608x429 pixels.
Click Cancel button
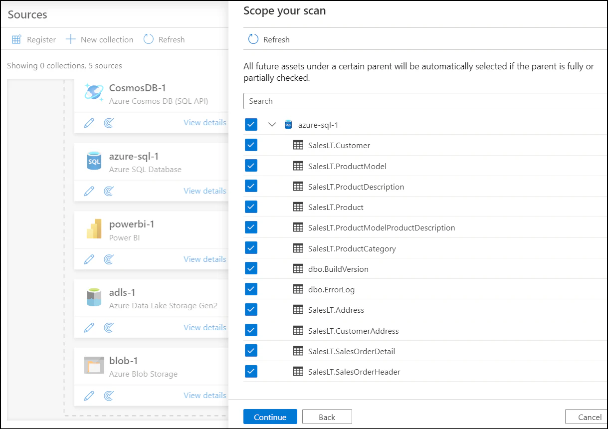(587, 417)
